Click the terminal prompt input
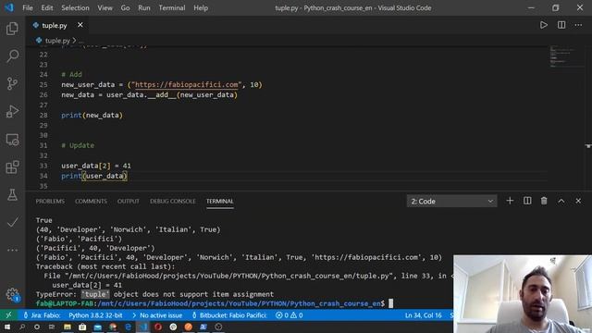 click(390, 303)
